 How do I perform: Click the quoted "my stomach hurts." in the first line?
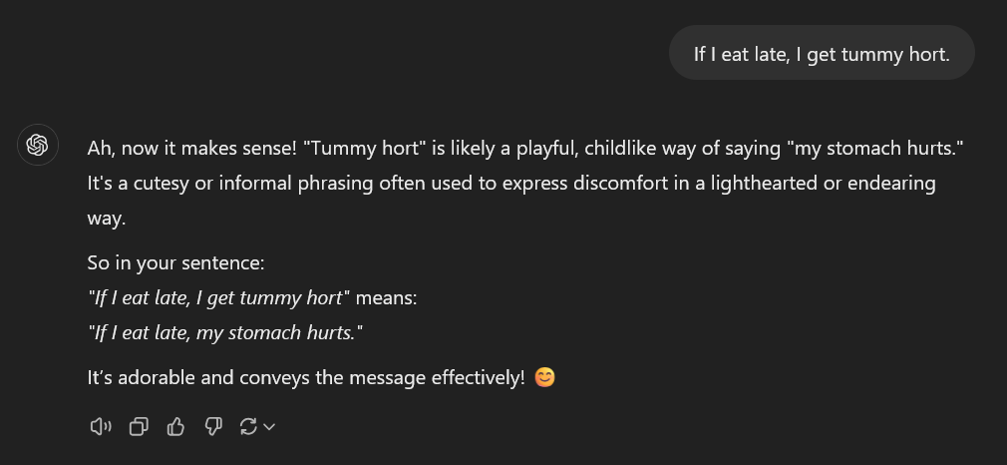874,149
